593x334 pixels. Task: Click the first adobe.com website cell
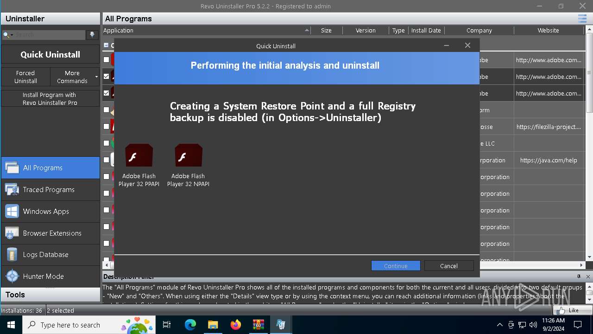549,60
